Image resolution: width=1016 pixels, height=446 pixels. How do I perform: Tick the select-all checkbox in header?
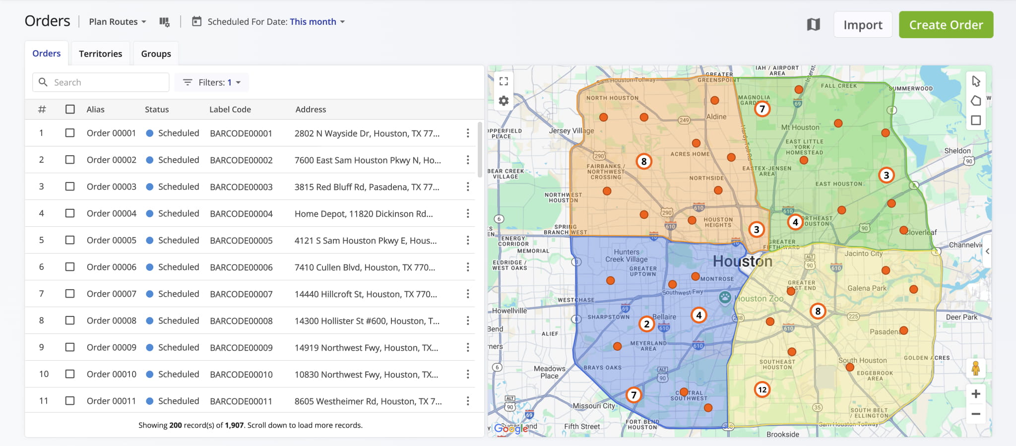tap(70, 109)
